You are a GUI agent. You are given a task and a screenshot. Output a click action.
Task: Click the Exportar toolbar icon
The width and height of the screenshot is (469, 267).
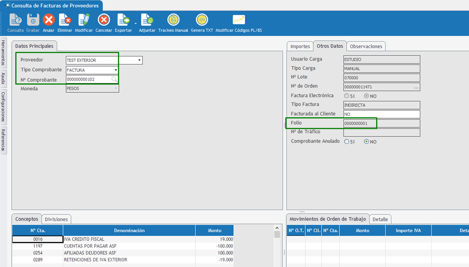[123, 20]
